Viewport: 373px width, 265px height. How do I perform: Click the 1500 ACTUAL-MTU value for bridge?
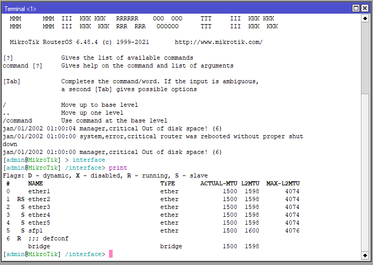(x=230, y=246)
